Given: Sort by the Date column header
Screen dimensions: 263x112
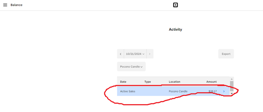Looking at the screenshot, I should pyautogui.click(x=123, y=82).
